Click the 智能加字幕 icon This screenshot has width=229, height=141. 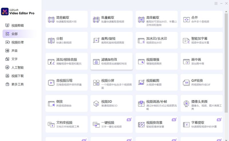pos(186,41)
